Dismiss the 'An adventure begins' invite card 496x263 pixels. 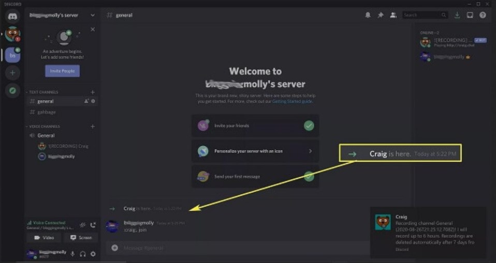coord(93,29)
